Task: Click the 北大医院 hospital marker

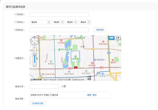Action: pos(61,41)
